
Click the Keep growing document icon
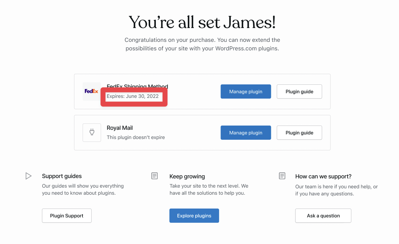154,176
